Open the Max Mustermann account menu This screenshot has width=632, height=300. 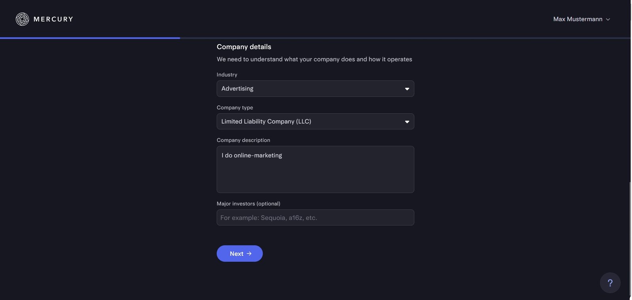point(578,19)
